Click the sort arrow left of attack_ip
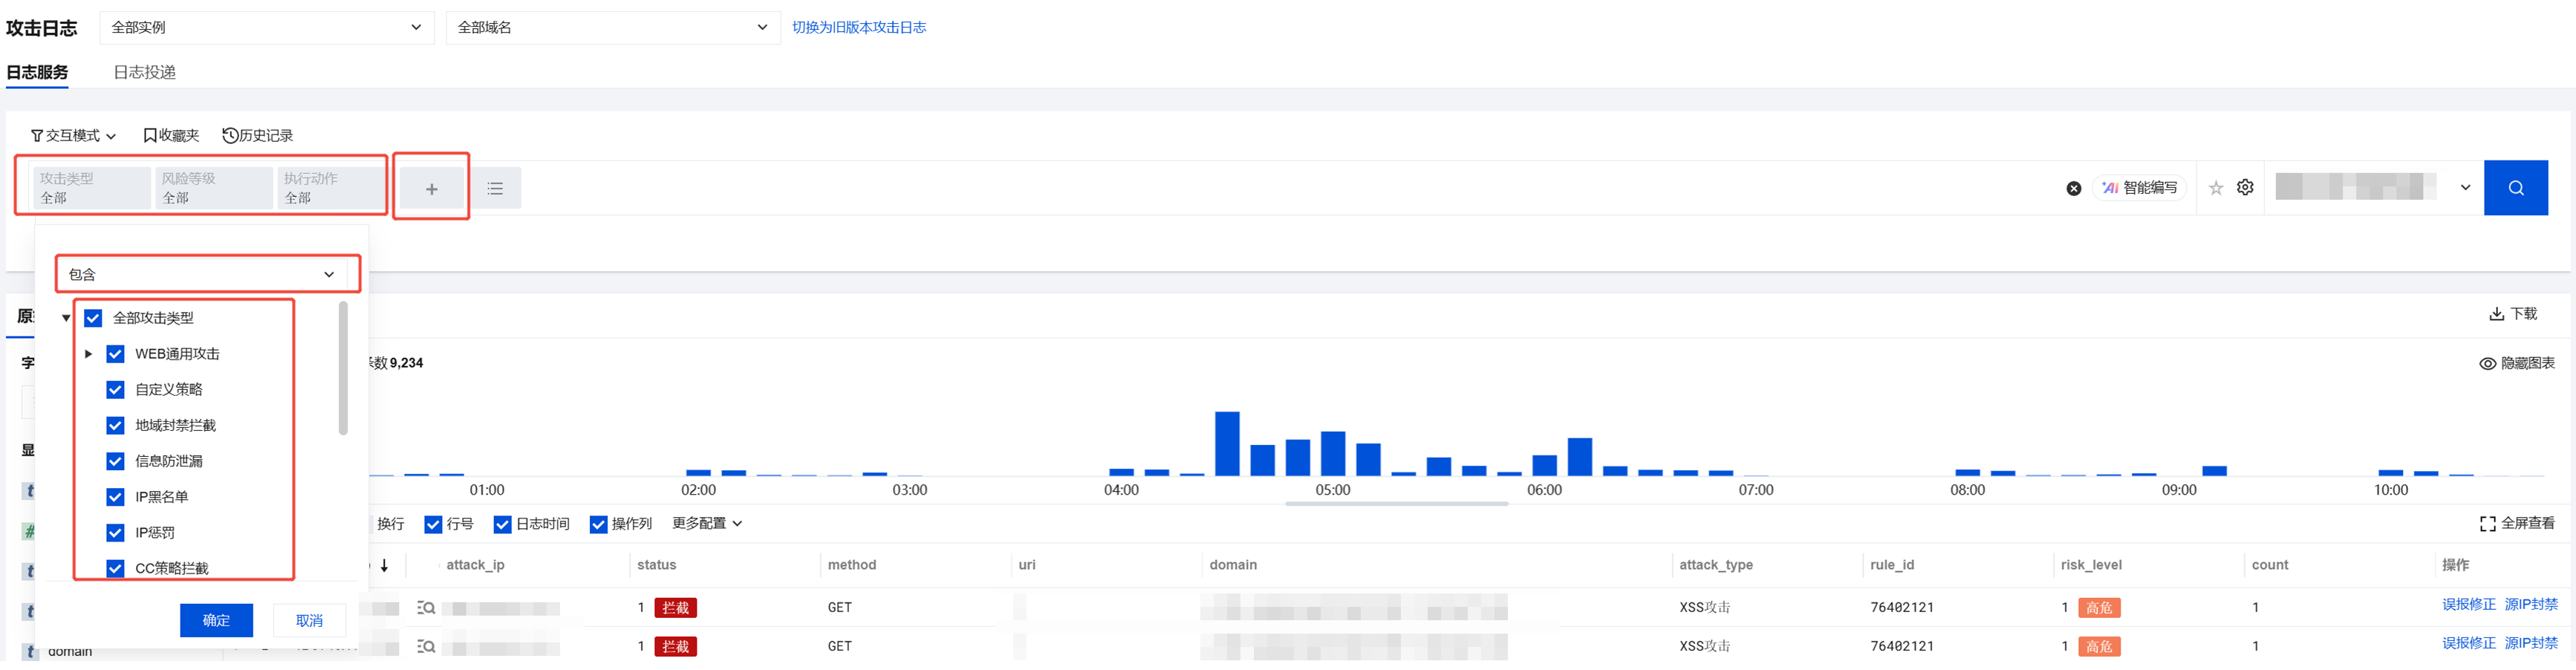The width and height of the screenshot is (2576, 670). [x=384, y=565]
